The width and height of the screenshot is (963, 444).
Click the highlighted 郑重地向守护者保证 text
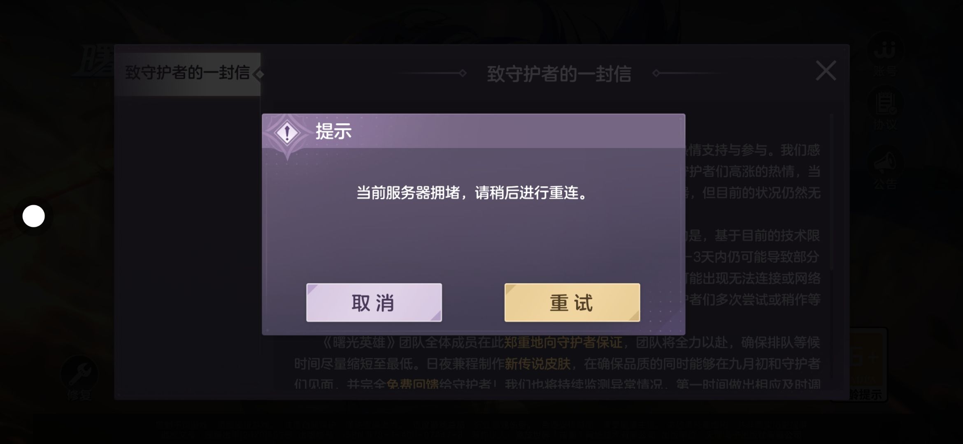coord(563,342)
